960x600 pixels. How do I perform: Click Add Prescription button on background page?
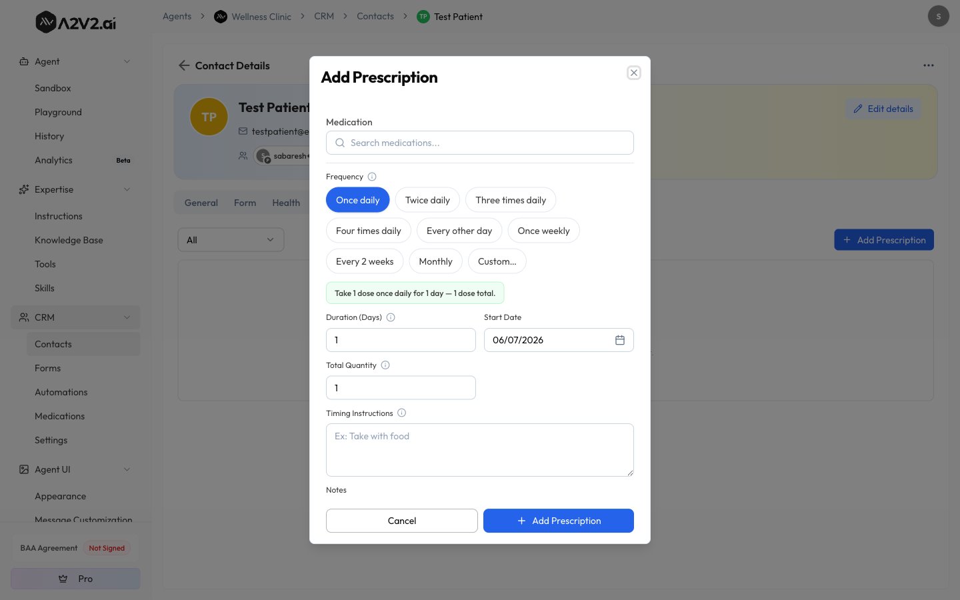tap(884, 240)
